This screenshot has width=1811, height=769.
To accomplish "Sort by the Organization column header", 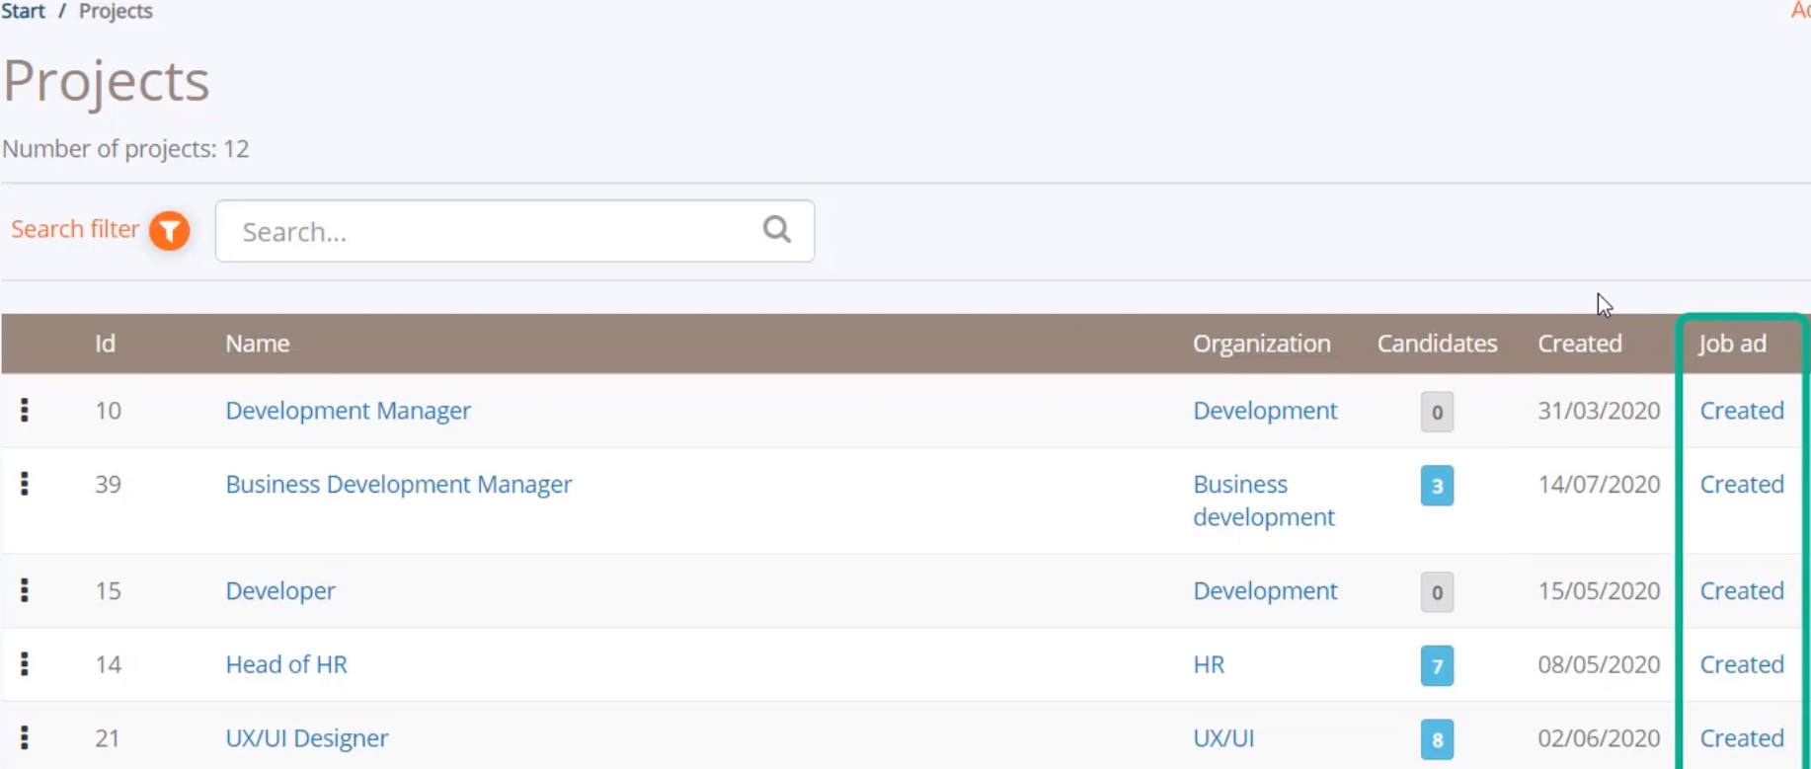I will [1261, 344].
